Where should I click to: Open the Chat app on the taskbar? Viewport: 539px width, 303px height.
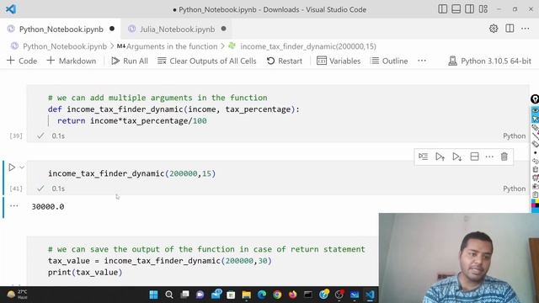pos(200,295)
